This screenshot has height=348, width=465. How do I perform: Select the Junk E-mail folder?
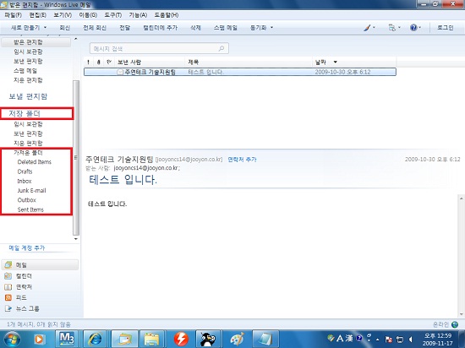click(x=32, y=190)
